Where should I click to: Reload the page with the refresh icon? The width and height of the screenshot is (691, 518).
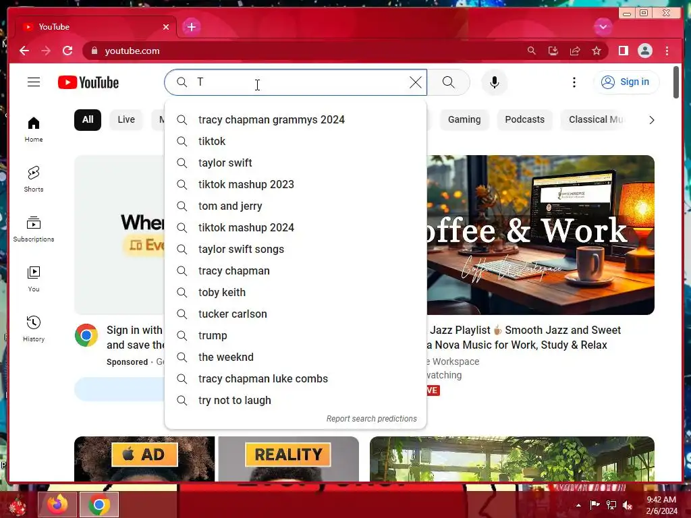[67, 51]
